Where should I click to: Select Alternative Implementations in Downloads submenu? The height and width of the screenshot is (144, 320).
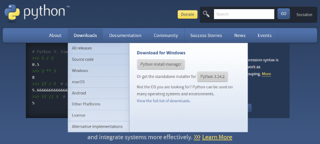pos(98,126)
